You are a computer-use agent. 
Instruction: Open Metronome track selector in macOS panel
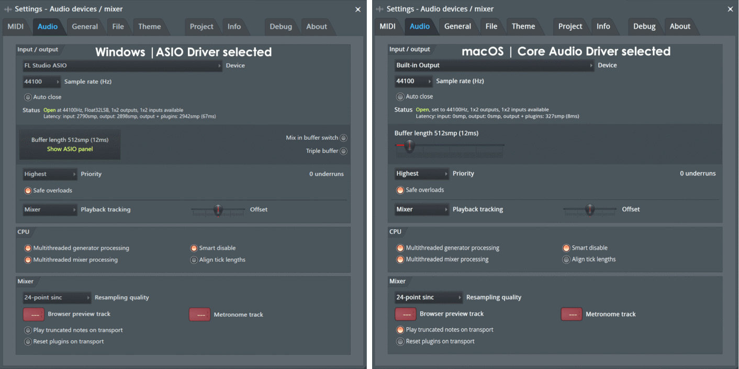click(572, 314)
